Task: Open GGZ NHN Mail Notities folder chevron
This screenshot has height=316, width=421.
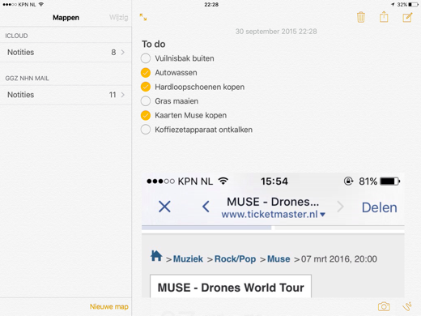Action: (123, 95)
